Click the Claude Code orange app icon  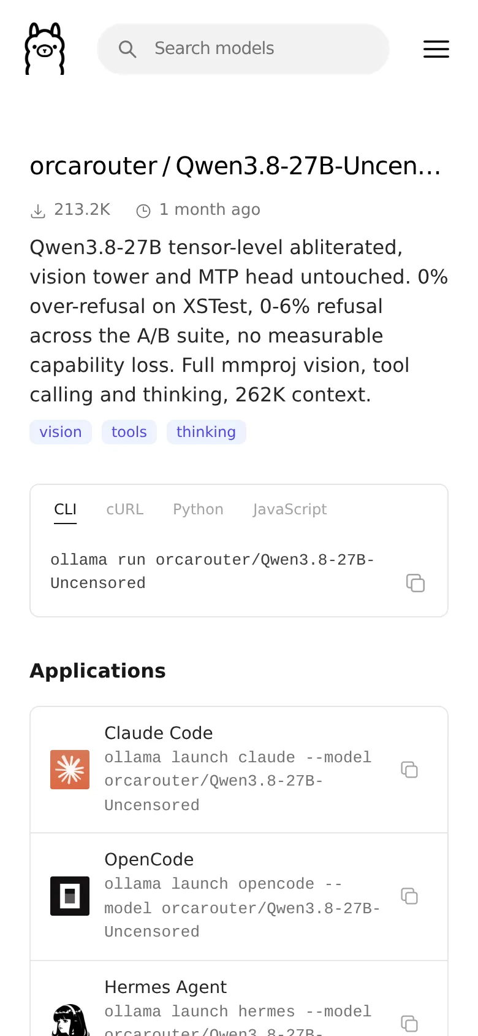(70, 770)
